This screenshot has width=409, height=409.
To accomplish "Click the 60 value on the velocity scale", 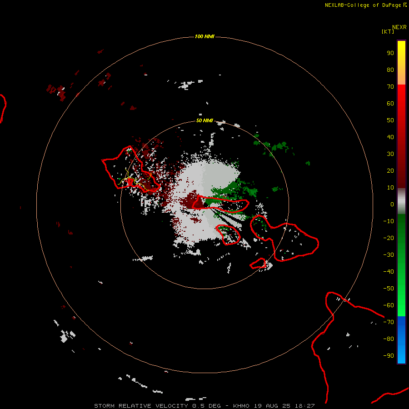I will click(390, 104).
